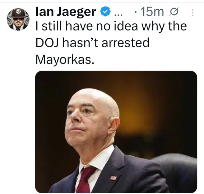204x194 pixels.
Task: Open Ian Jaeger's profile avatar
Action: [18, 19]
